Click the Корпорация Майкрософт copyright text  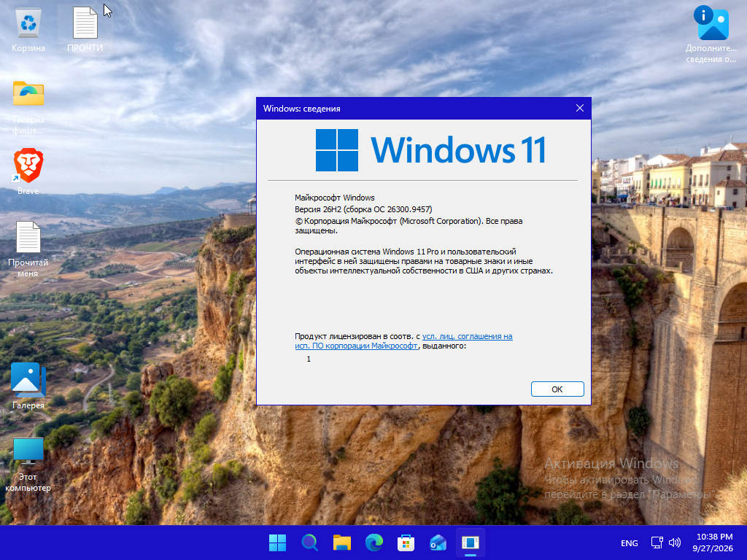[x=409, y=226]
